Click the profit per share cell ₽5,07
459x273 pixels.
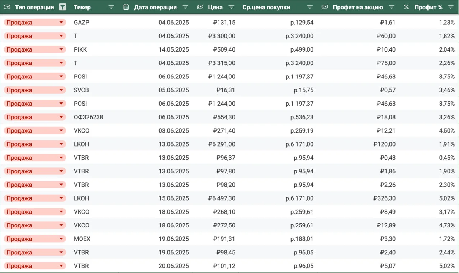coord(388,266)
